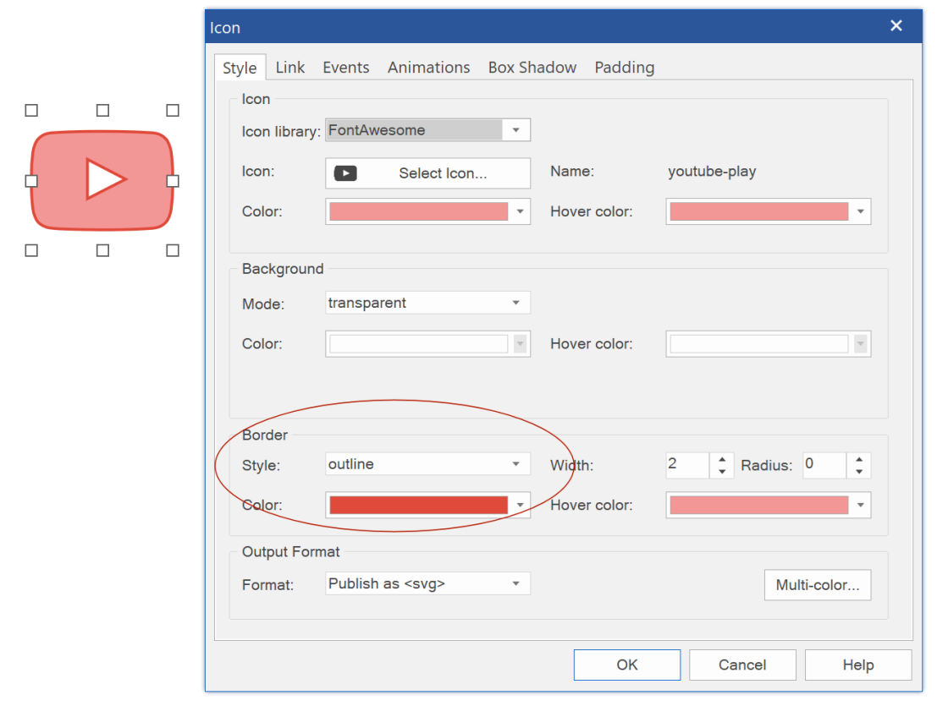Decrease the Border Width value
937x706 pixels.
(722, 472)
